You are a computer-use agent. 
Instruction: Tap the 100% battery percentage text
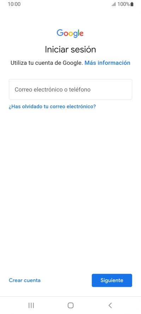pos(124,4)
